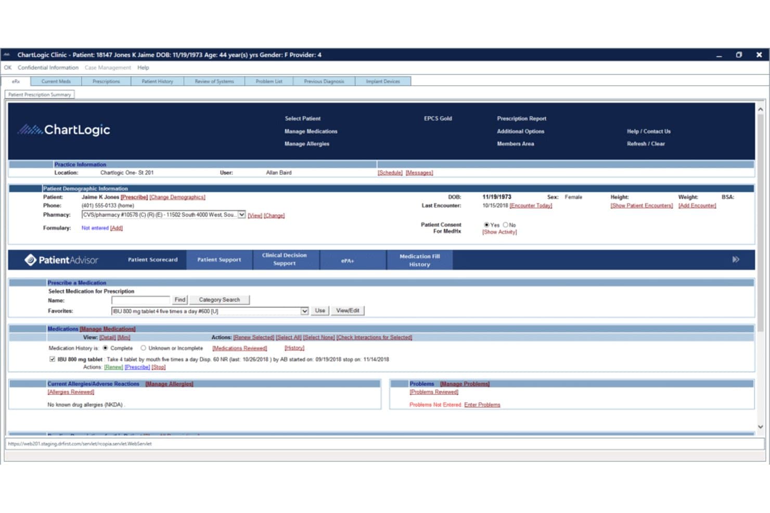The width and height of the screenshot is (770, 513).
Task: Open Members Area
Action: pyautogui.click(x=516, y=144)
